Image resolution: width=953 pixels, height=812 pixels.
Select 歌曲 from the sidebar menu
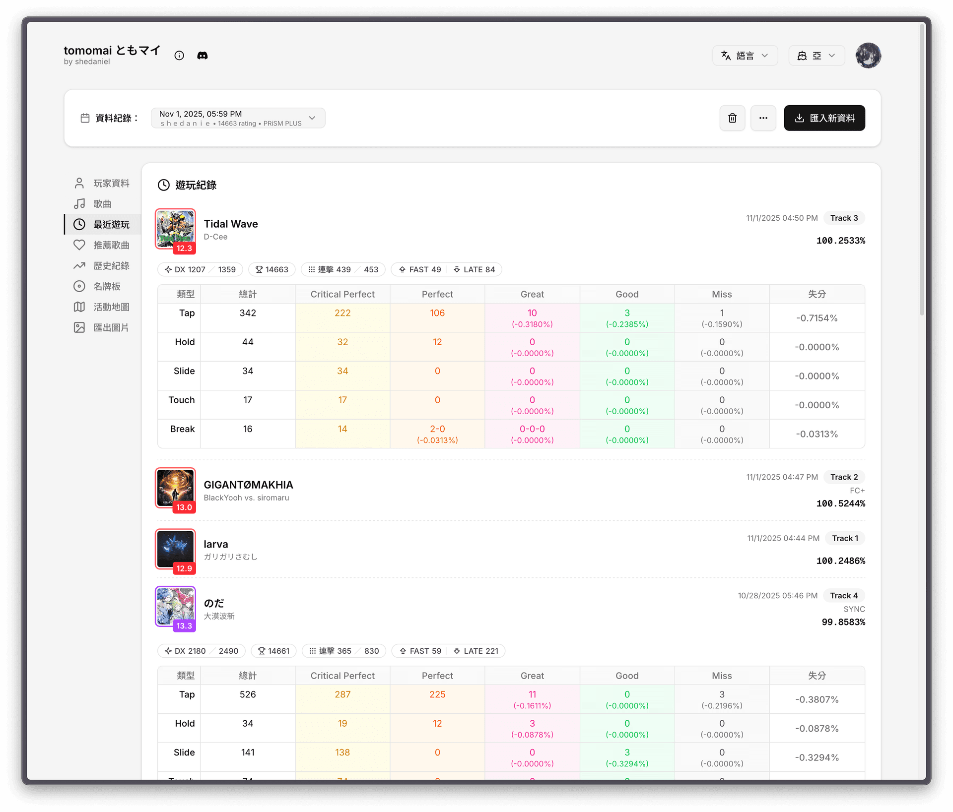(x=102, y=204)
